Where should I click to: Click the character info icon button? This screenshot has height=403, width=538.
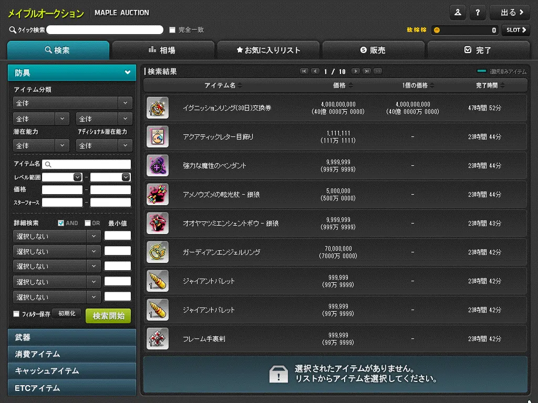pos(458,12)
